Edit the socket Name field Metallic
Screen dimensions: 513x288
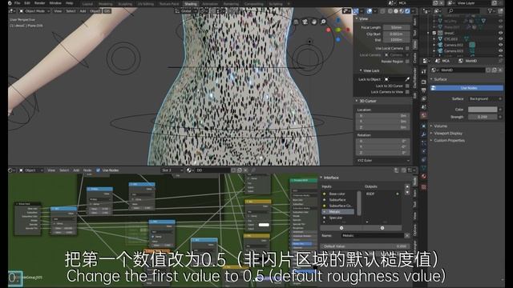372,235
